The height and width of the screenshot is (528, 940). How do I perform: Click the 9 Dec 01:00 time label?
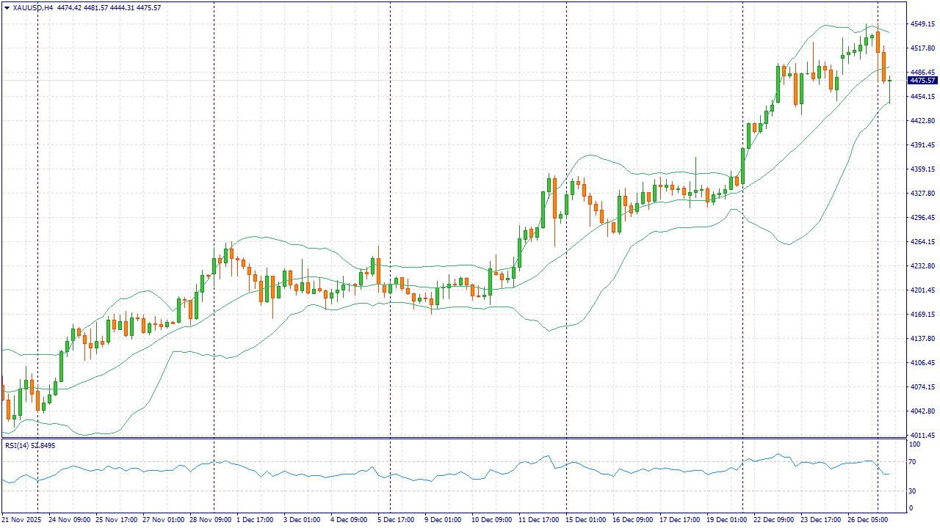443,520
